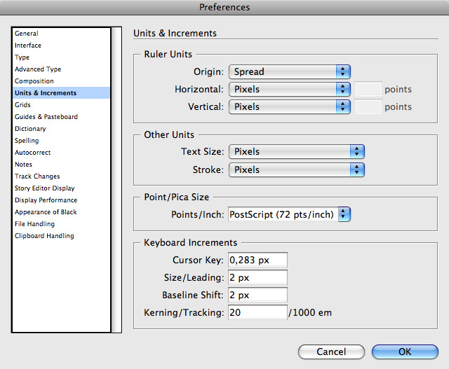Open the Text Size units dropdown
Viewport: 449px width, 369px height.
(296, 151)
